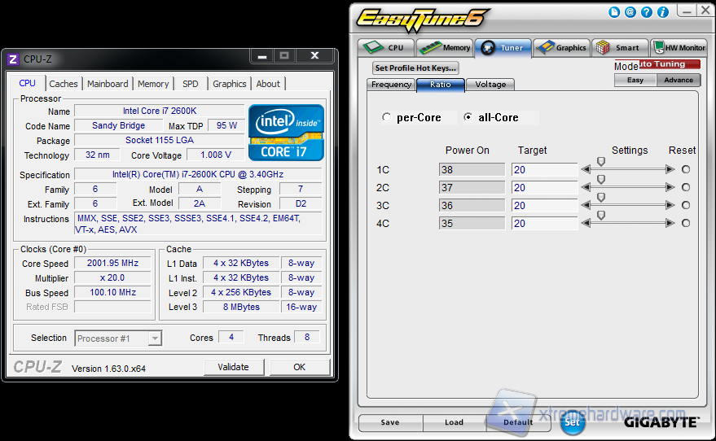
Task: Click the round blue Set button
Action: coord(573,421)
